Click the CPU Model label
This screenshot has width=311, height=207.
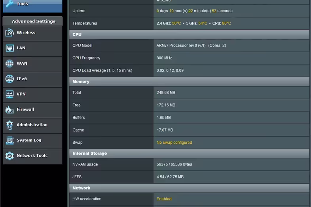tap(82, 45)
